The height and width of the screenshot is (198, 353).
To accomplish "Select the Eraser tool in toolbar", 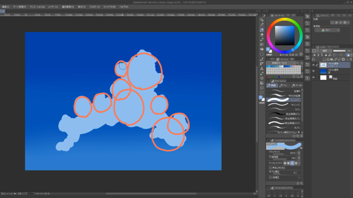I will point(262,35).
